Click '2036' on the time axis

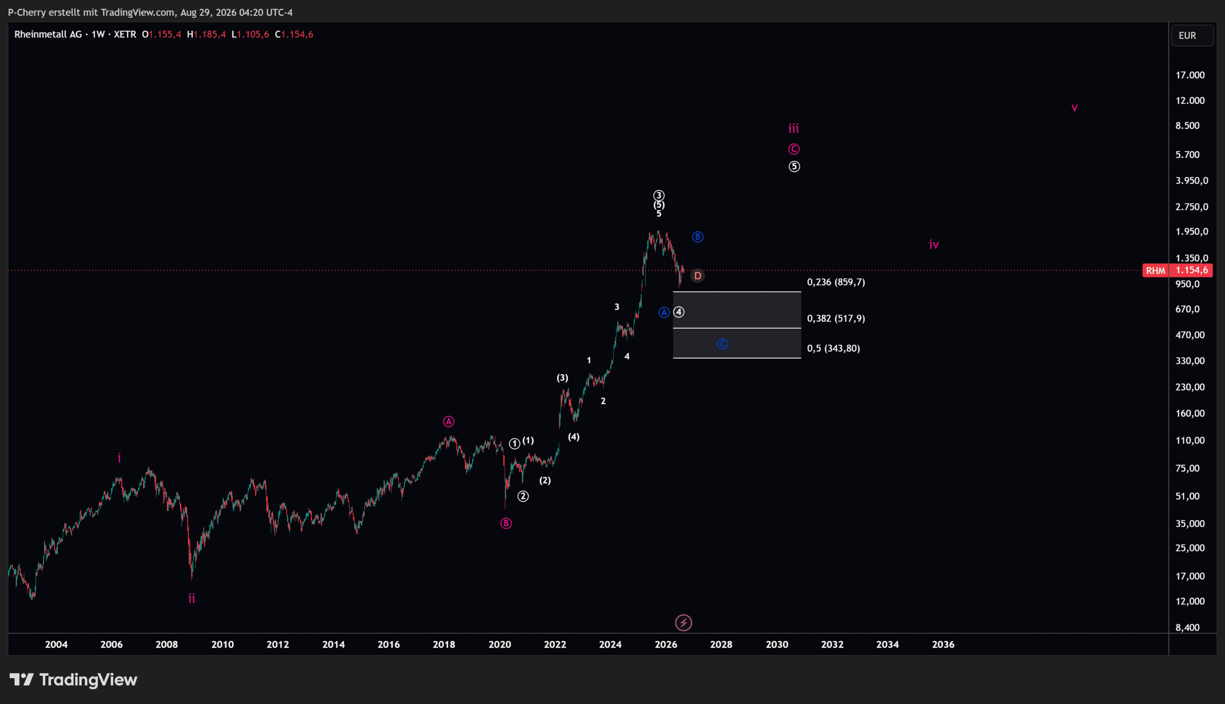click(943, 645)
